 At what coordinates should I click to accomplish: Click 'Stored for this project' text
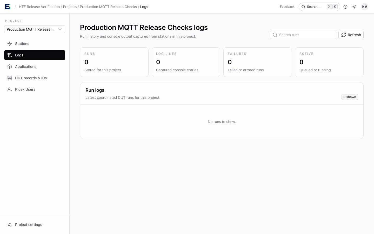[x=103, y=70]
